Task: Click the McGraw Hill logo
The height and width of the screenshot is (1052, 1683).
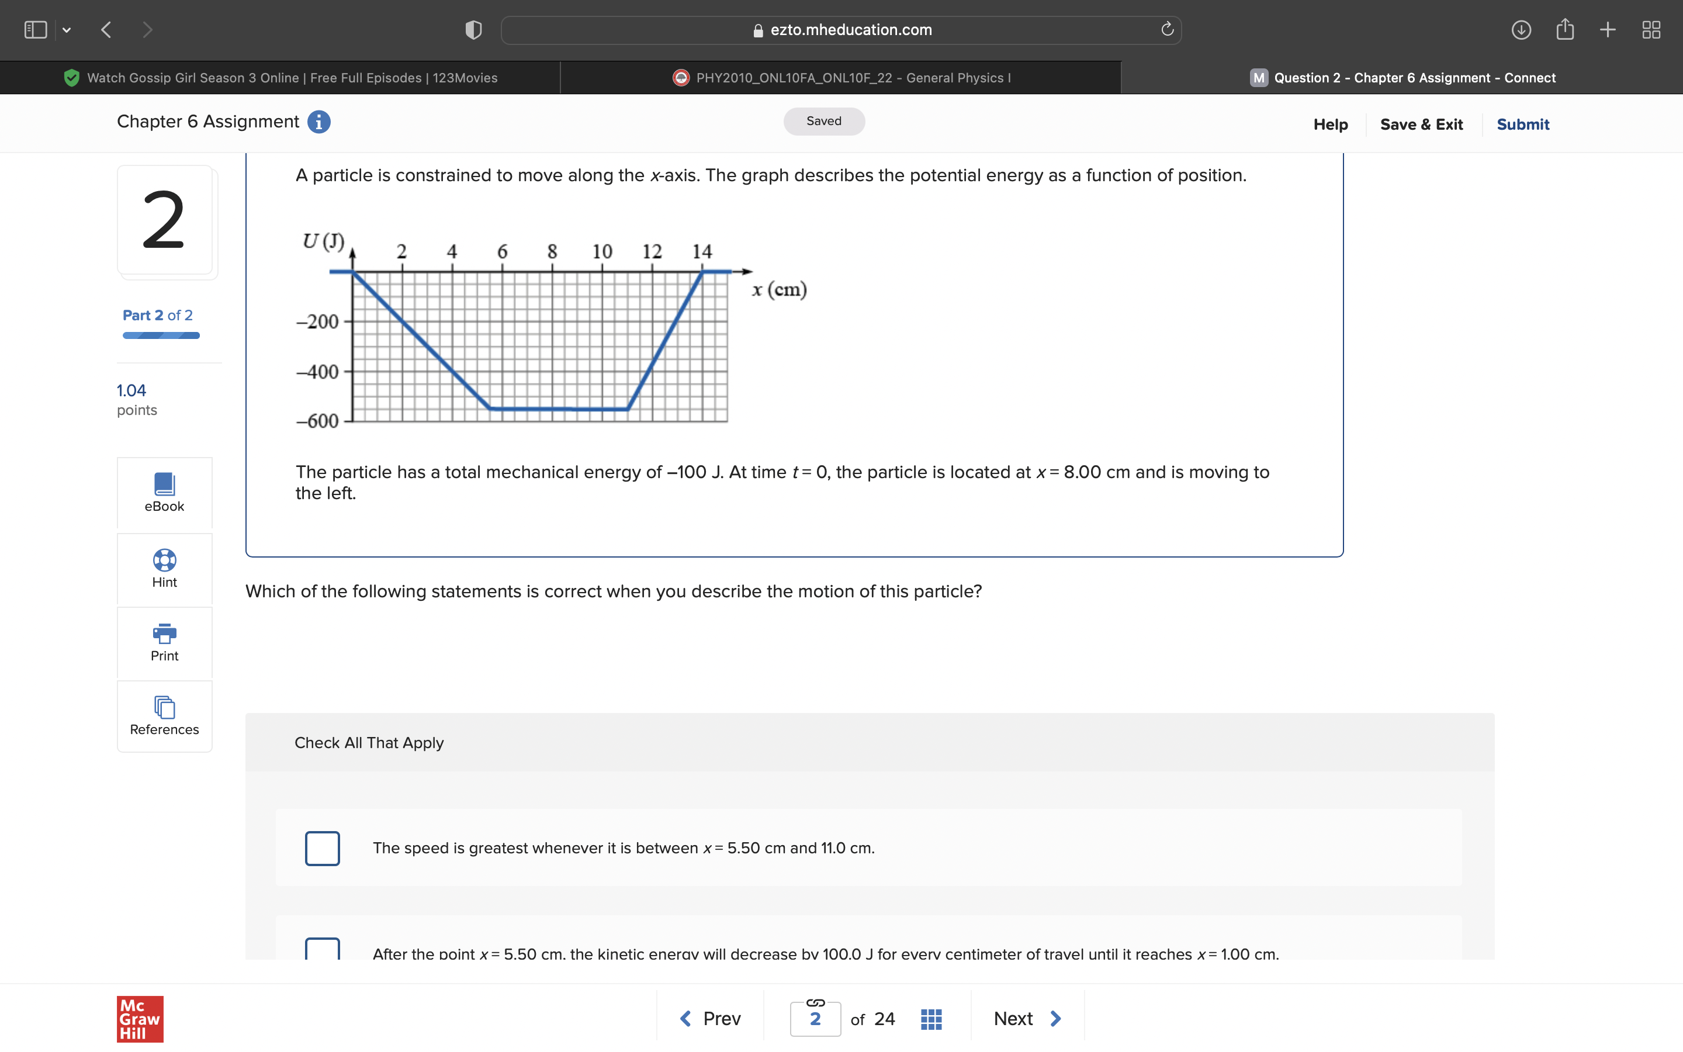Action: coord(139,1019)
